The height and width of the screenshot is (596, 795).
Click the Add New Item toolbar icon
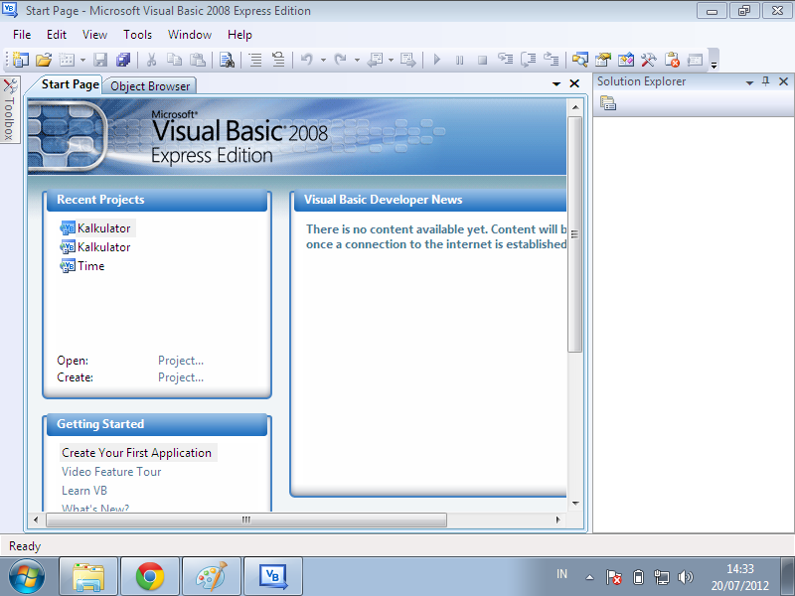point(67,60)
